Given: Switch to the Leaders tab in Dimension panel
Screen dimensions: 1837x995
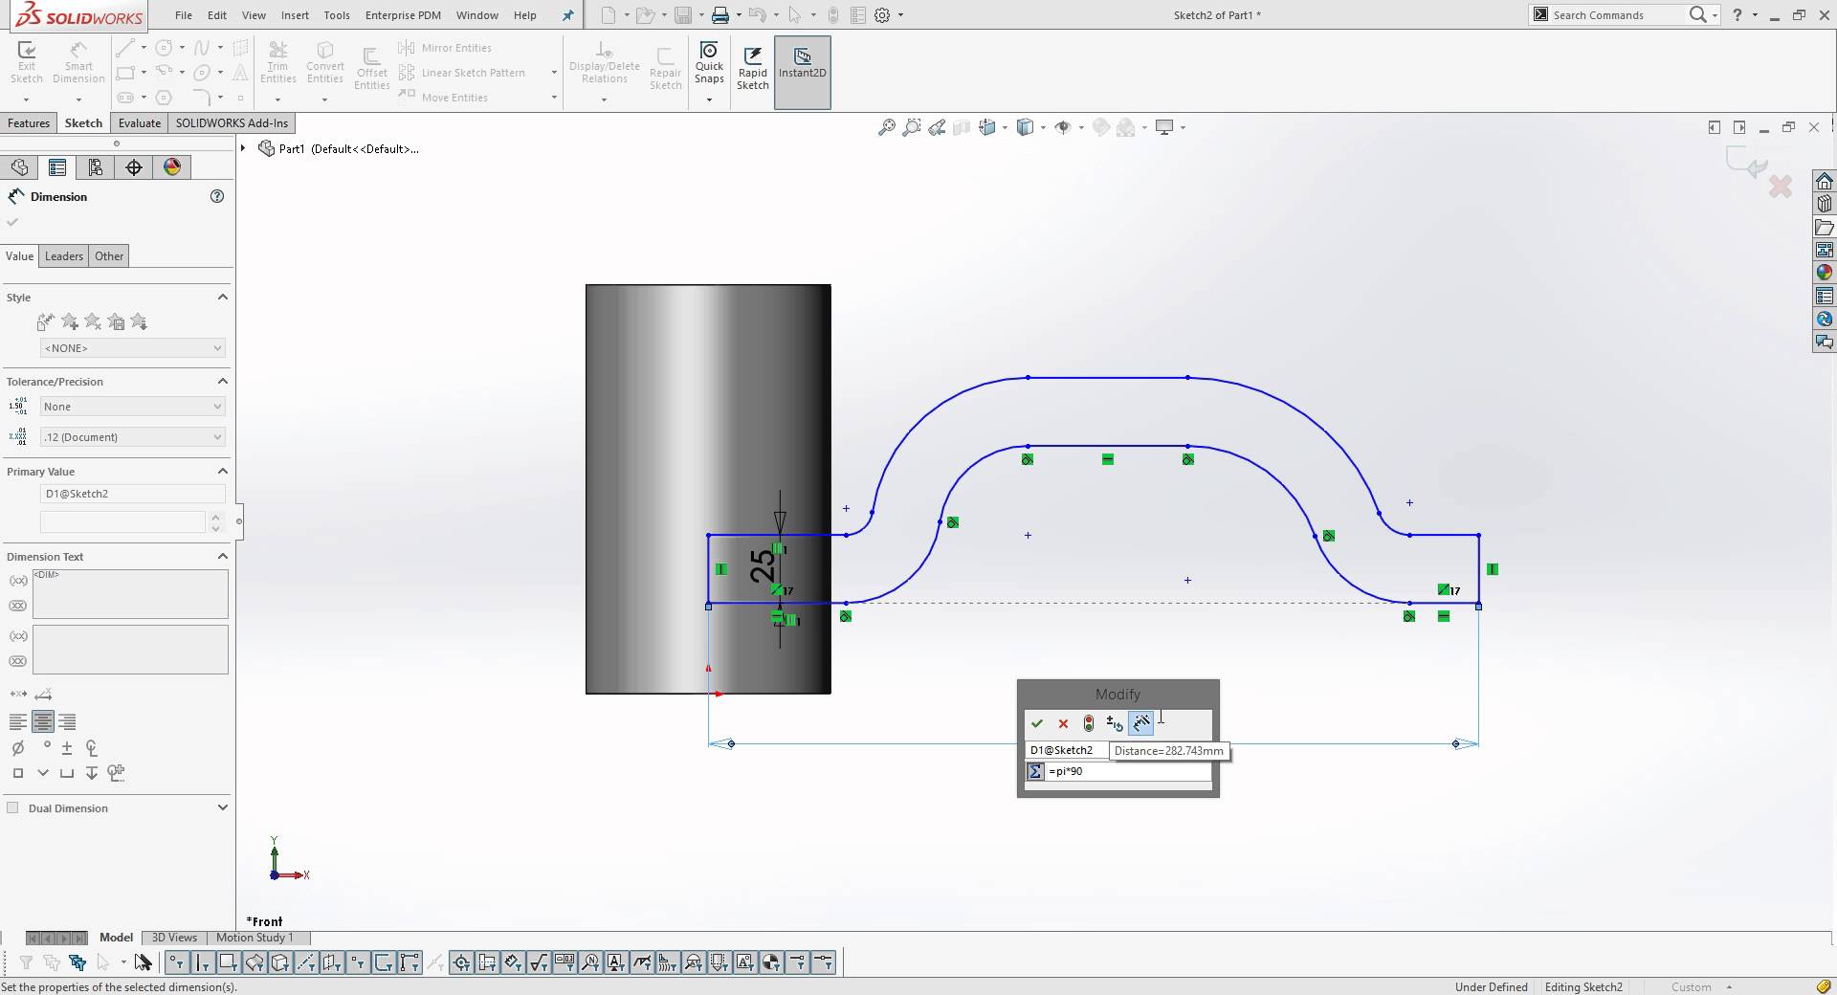Looking at the screenshot, I should 63,255.
